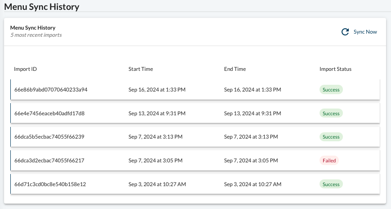Click Success badge for Sep 16 import
The width and height of the screenshot is (391, 209).
[331, 90]
